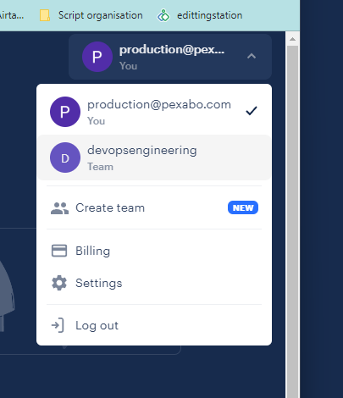
Task: Click the Billing credit card icon
Action: point(59,251)
